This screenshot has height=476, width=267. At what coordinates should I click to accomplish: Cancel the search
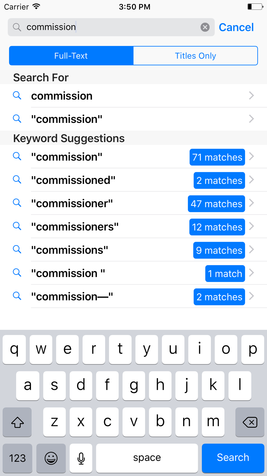(236, 27)
